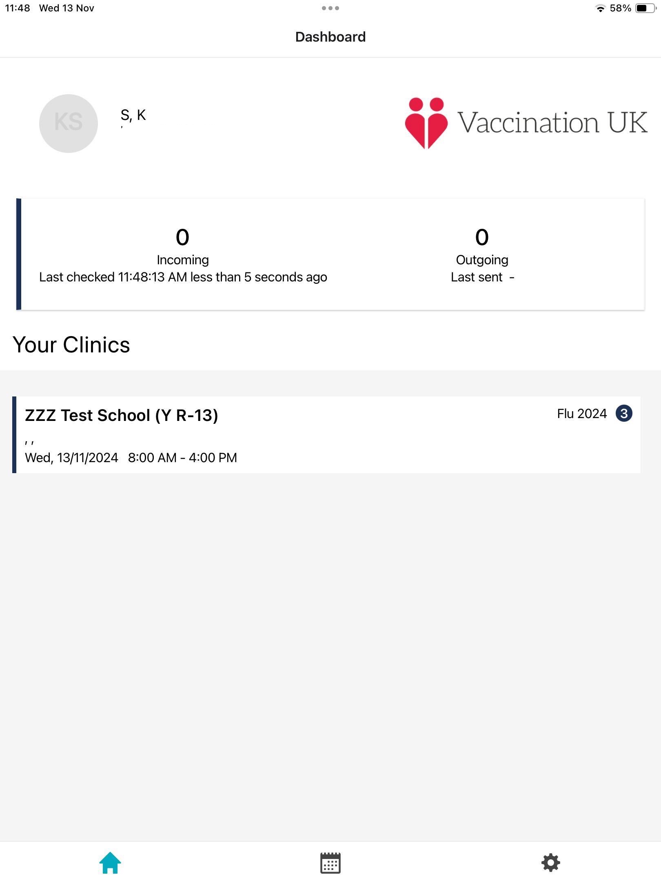661x881 pixels.
Task: Tap the Flu 2024 label
Action: coord(582,414)
